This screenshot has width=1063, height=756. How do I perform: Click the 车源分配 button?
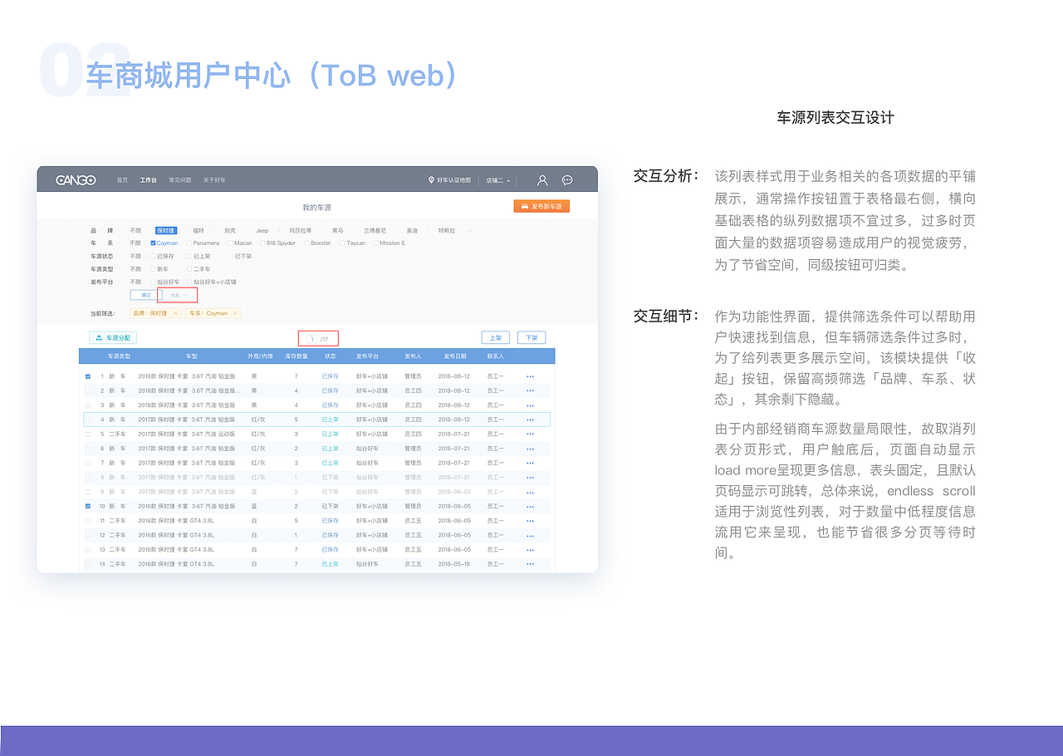coord(113,337)
